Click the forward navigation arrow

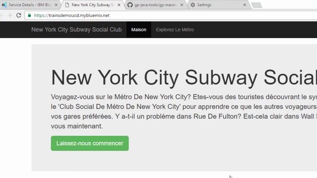tap(9, 15)
